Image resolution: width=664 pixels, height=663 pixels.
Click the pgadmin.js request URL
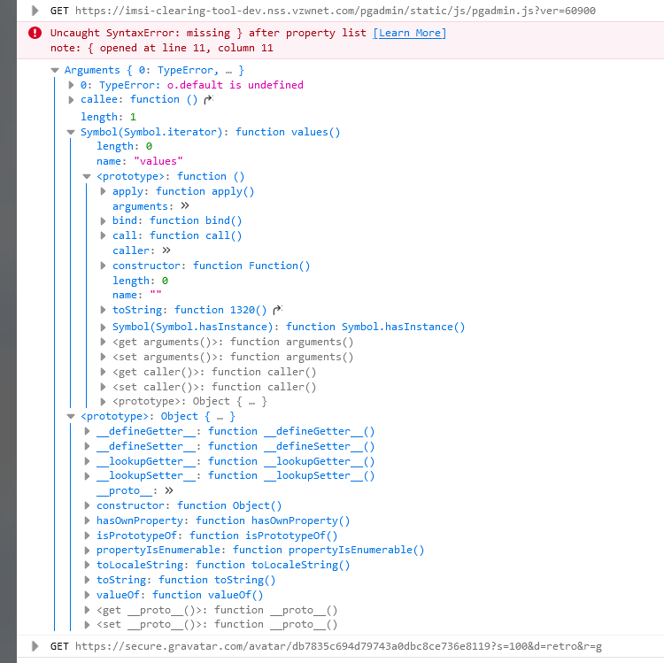pyautogui.click(x=335, y=11)
